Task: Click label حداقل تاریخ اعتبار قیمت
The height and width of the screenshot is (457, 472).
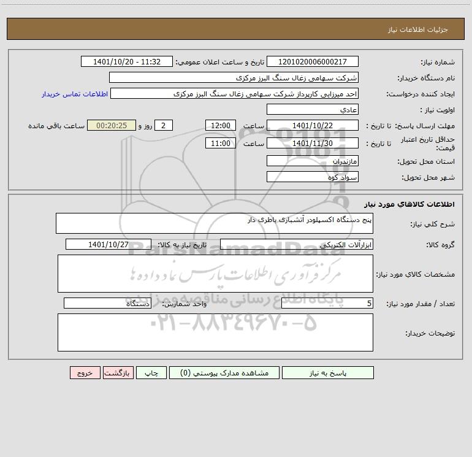Action: (428, 144)
